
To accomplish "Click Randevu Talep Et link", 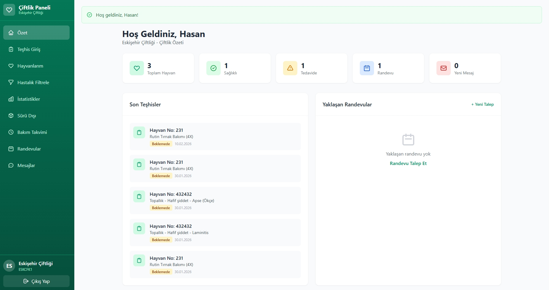I will click(408, 163).
